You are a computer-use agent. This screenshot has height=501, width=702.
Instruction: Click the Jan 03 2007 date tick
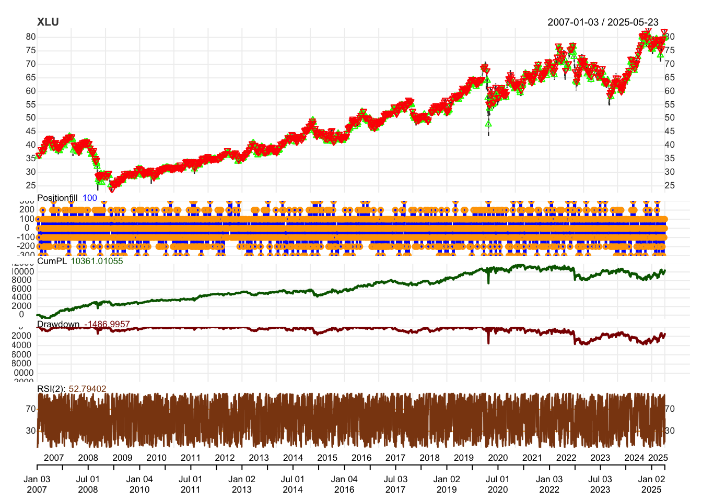37,484
